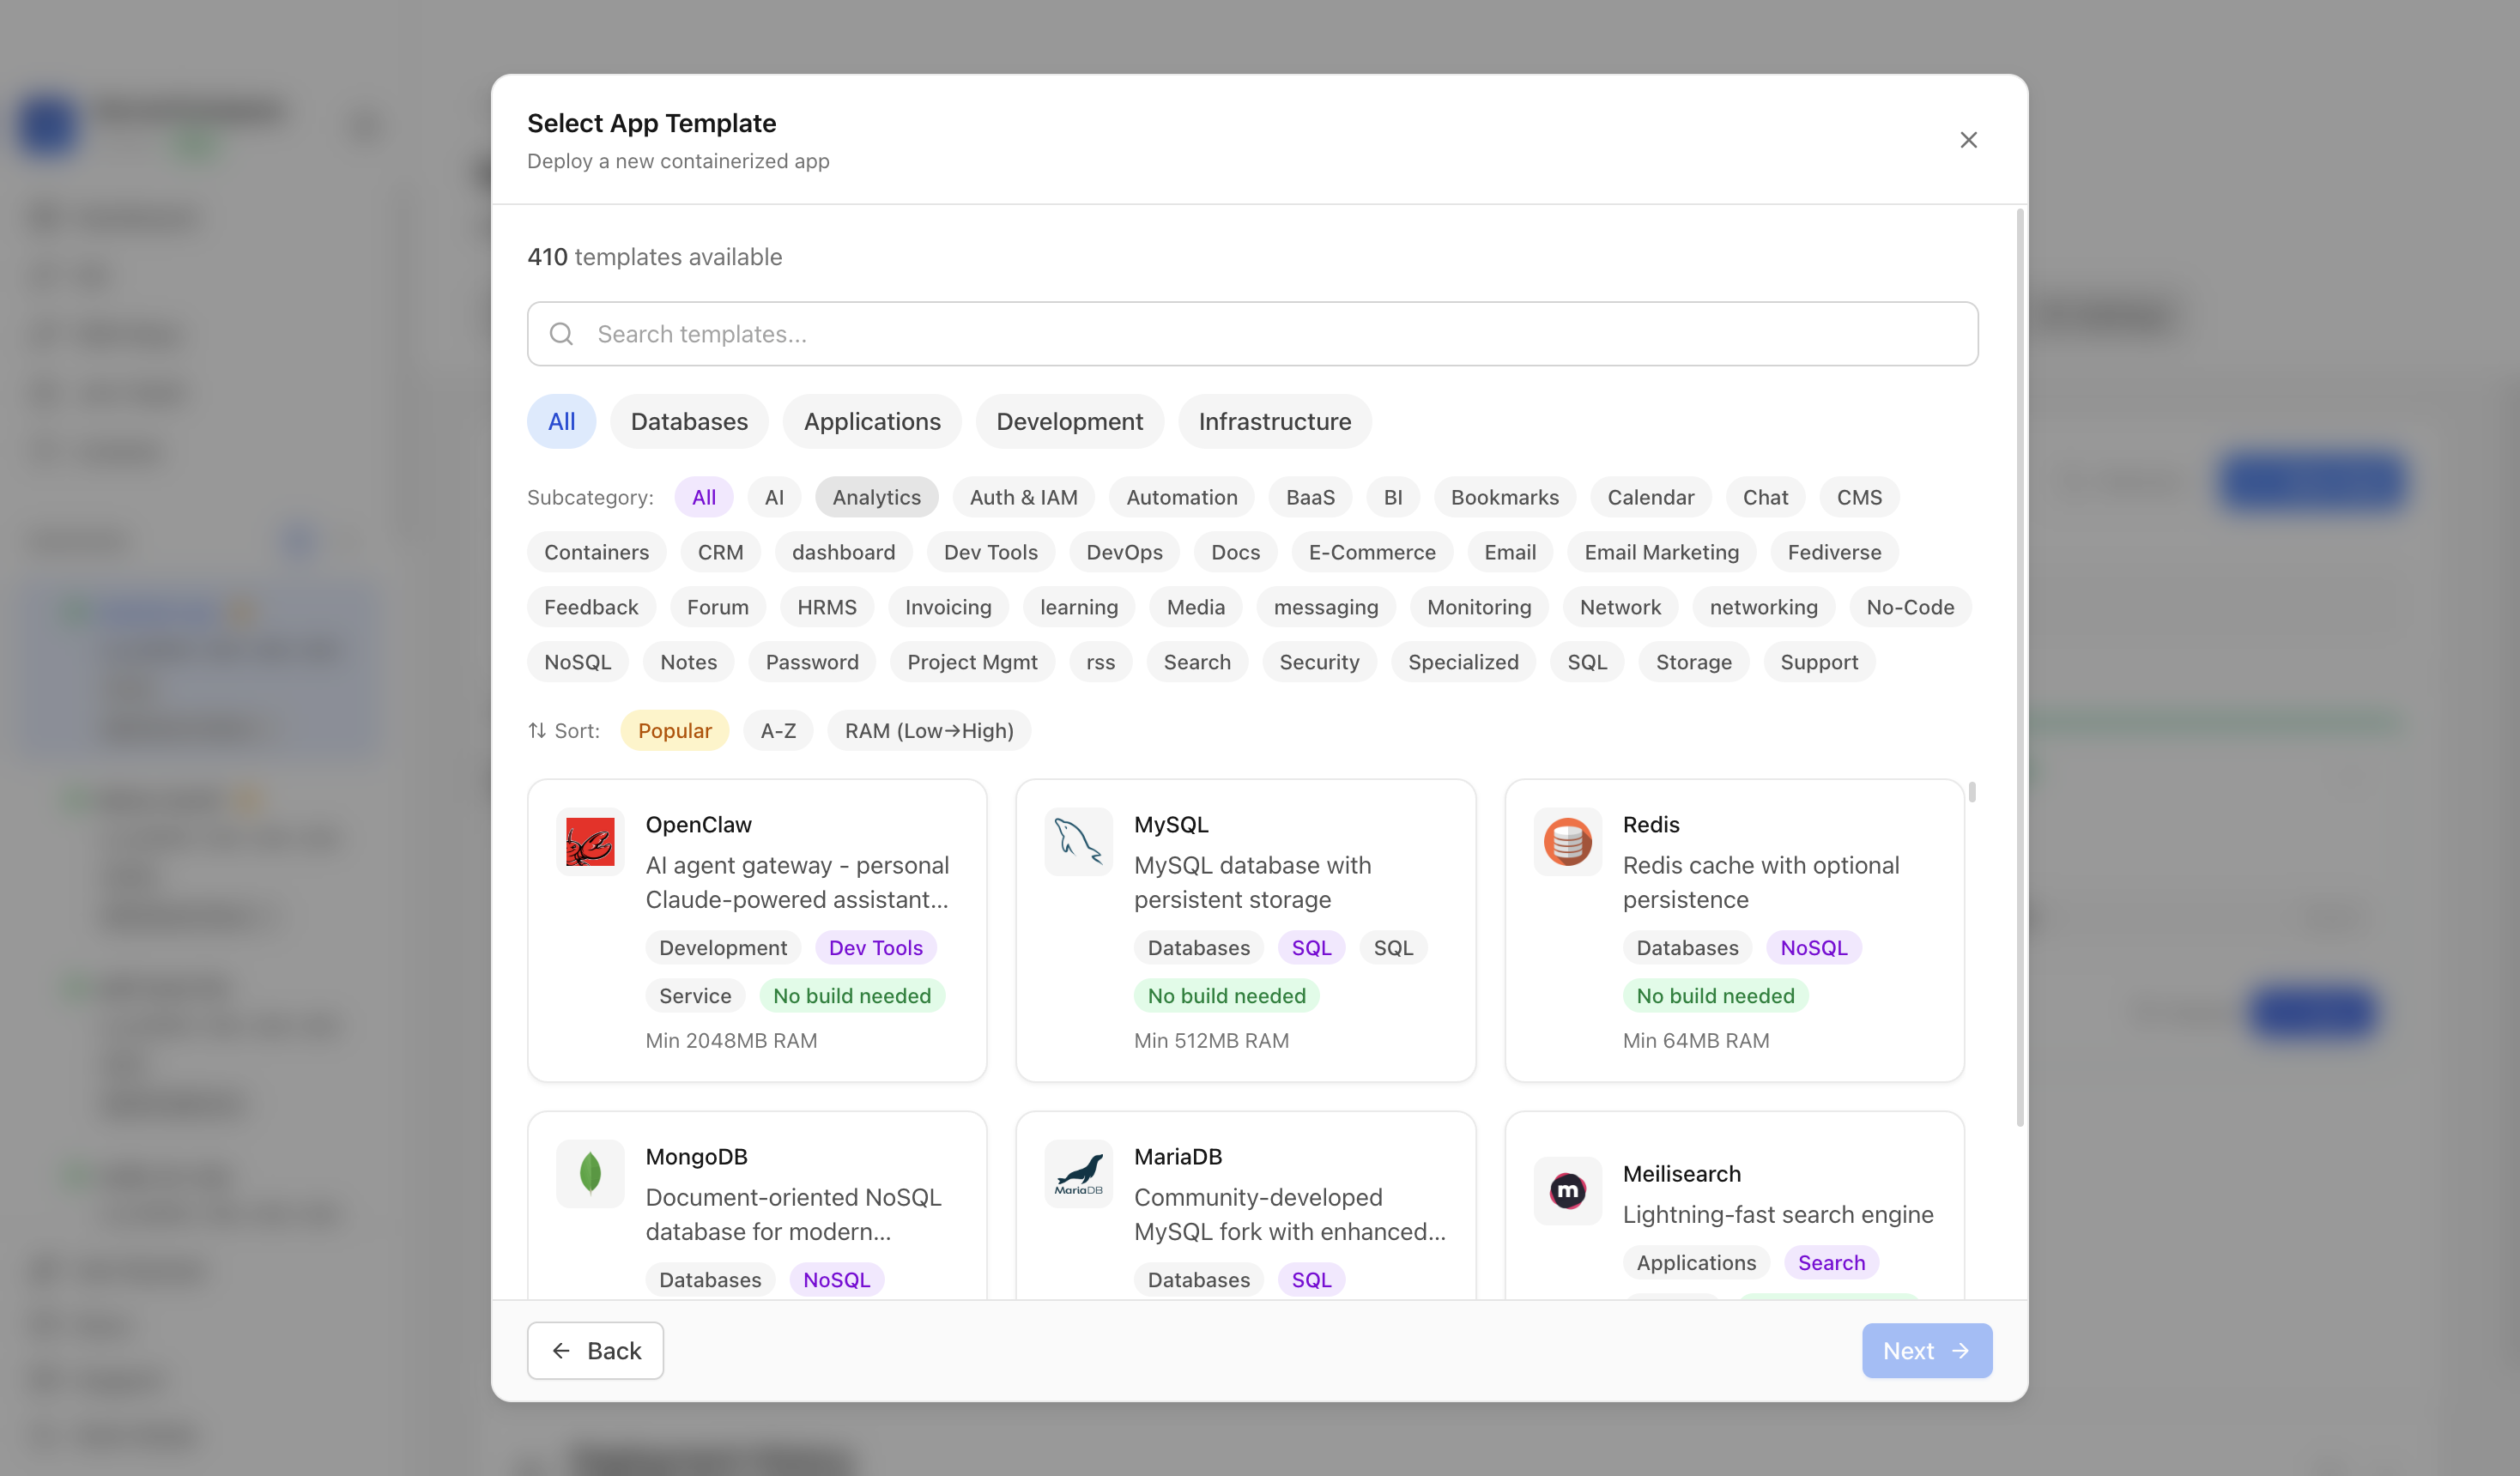Filter by AI subcategory

(774, 497)
